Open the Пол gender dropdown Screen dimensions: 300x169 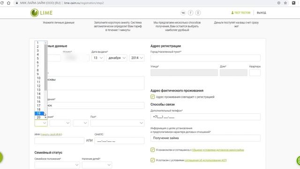(117, 123)
